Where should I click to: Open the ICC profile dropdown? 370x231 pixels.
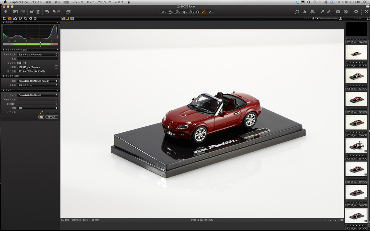(x=38, y=81)
